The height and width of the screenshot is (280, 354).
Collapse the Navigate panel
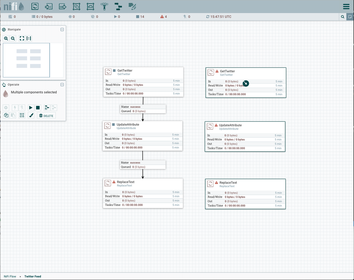pyautogui.click(x=62, y=29)
